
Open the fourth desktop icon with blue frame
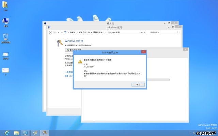(5, 56)
